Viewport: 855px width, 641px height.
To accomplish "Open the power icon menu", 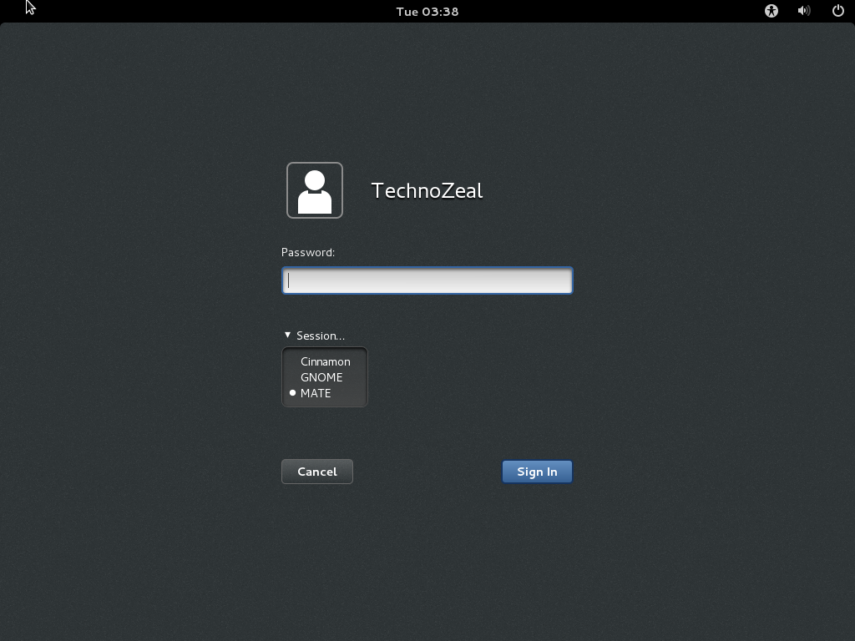I will [x=837, y=11].
